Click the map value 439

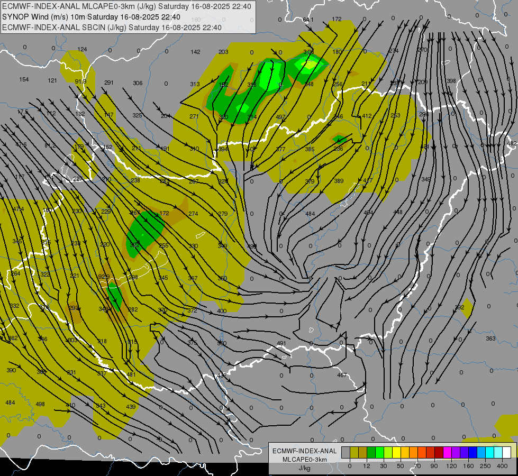click(131, 407)
